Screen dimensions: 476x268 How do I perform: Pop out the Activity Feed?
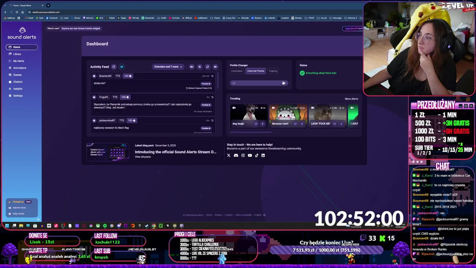tap(114, 67)
